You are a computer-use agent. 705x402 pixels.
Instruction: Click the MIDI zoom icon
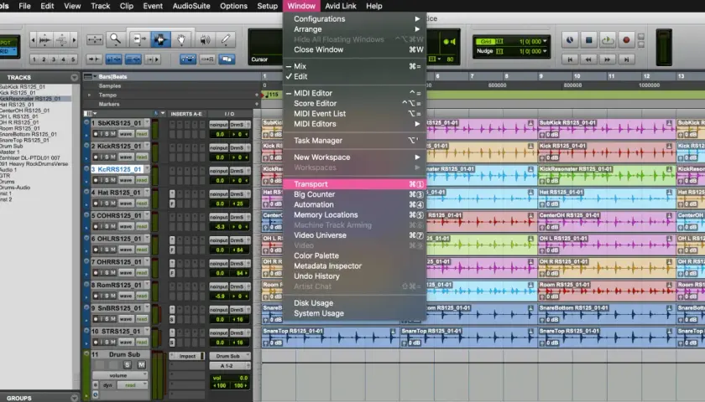pos(61,40)
